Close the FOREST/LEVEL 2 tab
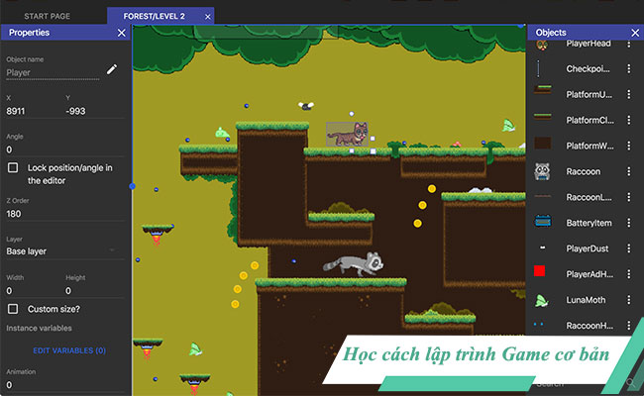 click(208, 17)
